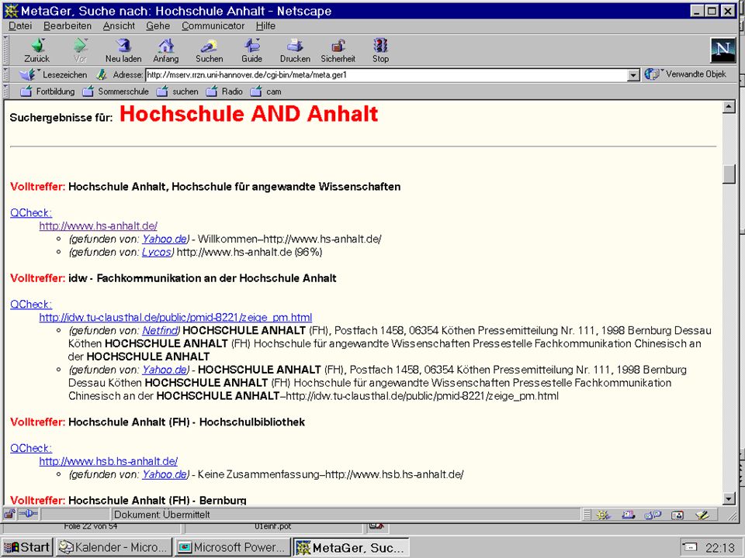
Task: Open the suchen bookmark
Action: pos(177,91)
